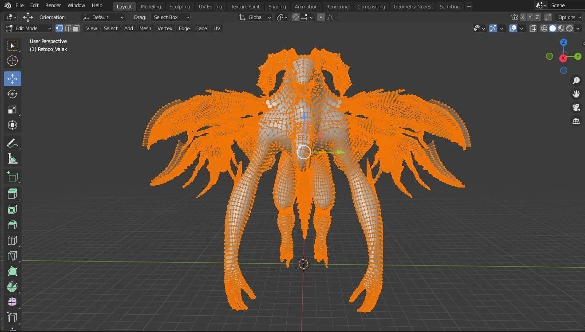Open the snapping options dropdown
Viewport: 585px width, 332px height.
pos(307,17)
